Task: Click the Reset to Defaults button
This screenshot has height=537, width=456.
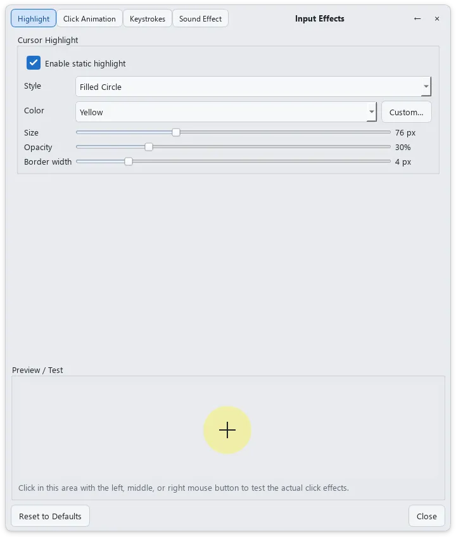Action: (51, 516)
